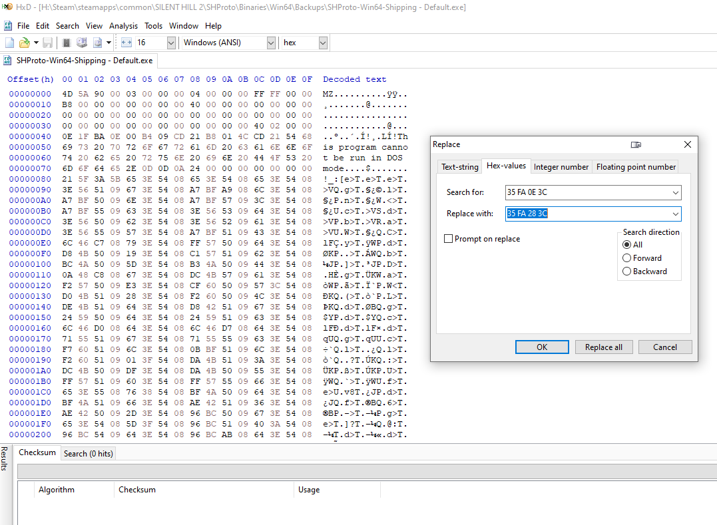This screenshot has height=525, width=717.
Task: Click offset label 00000100
Action: tap(30, 264)
